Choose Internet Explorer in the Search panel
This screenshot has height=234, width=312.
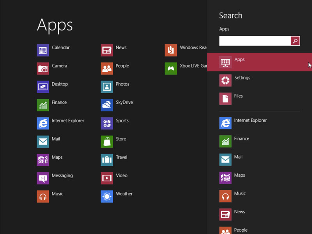pyautogui.click(x=250, y=123)
